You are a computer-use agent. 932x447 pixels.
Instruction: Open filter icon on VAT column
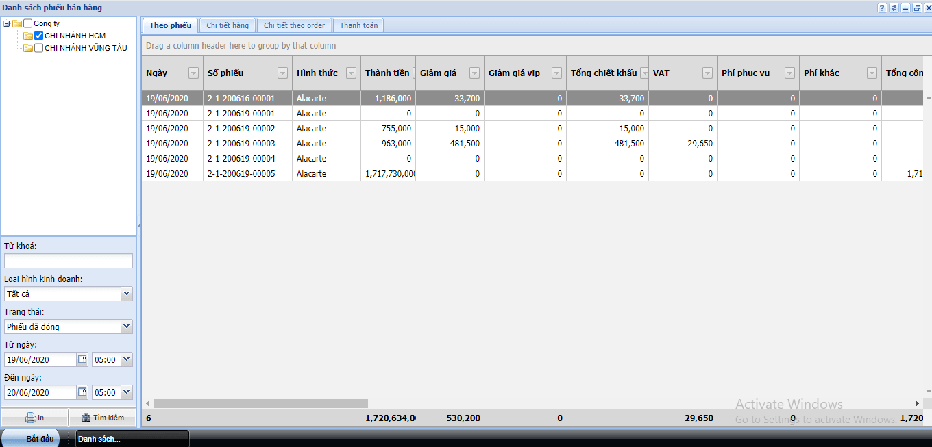[707, 73]
